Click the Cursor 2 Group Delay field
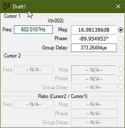 coord(94,87)
